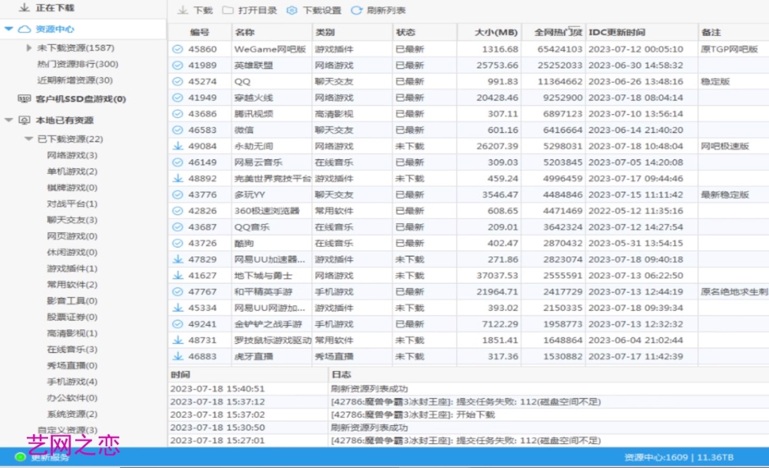The height and width of the screenshot is (468, 769).
Task: Expand the 未下载资源(1587) node
Action: pyautogui.click(x=29, y=48)
